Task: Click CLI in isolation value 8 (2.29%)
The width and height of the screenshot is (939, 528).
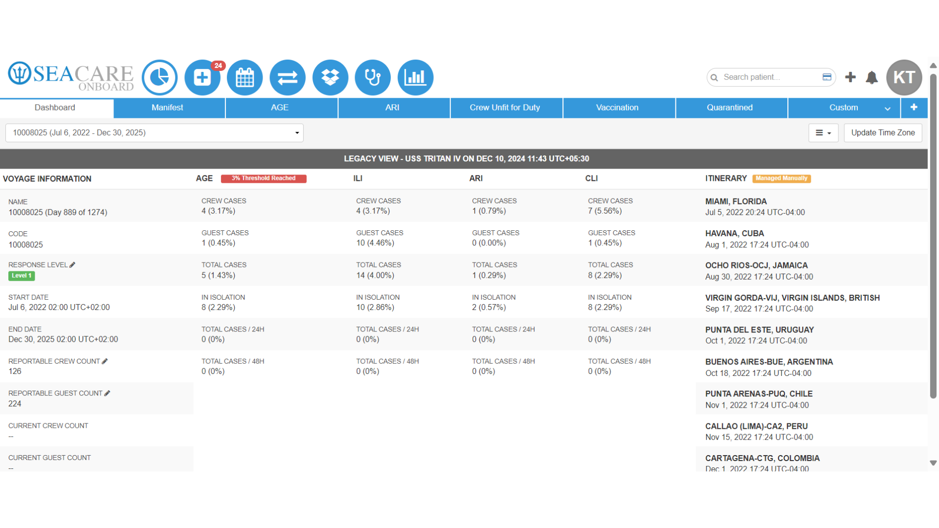Action: (x=605, y=308)
